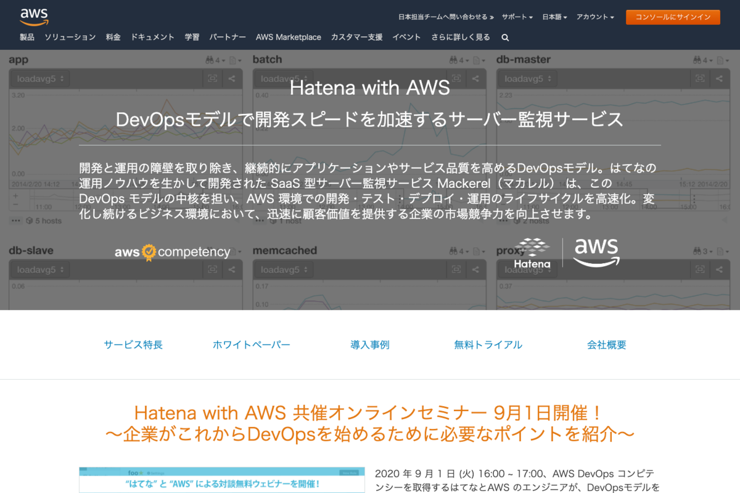The width and height of the screenshot is (740, 493).
Task: Click the AWS competency badge
Action: tap(172, 252)
